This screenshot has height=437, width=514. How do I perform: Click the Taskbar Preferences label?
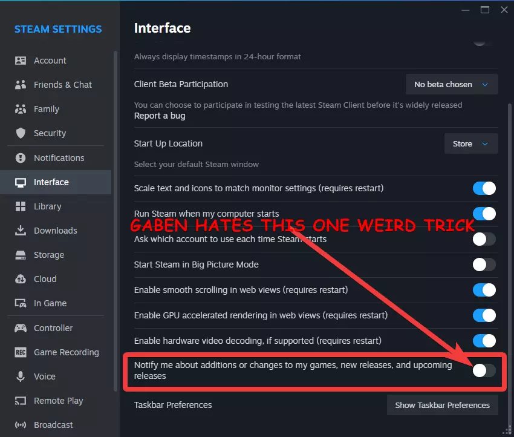173,405
